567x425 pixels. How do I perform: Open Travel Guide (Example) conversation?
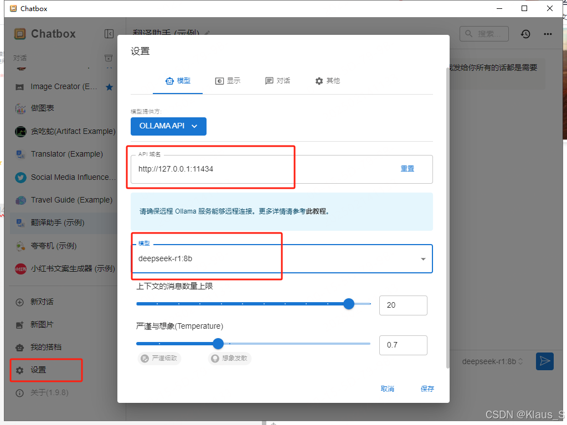click(x=63, y=200)
